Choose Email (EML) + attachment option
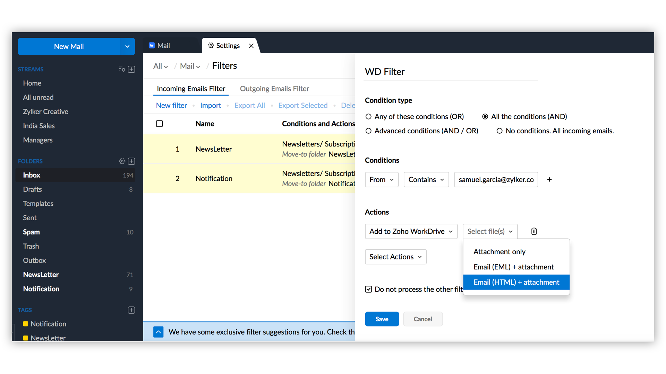 (x=513, y=267)
